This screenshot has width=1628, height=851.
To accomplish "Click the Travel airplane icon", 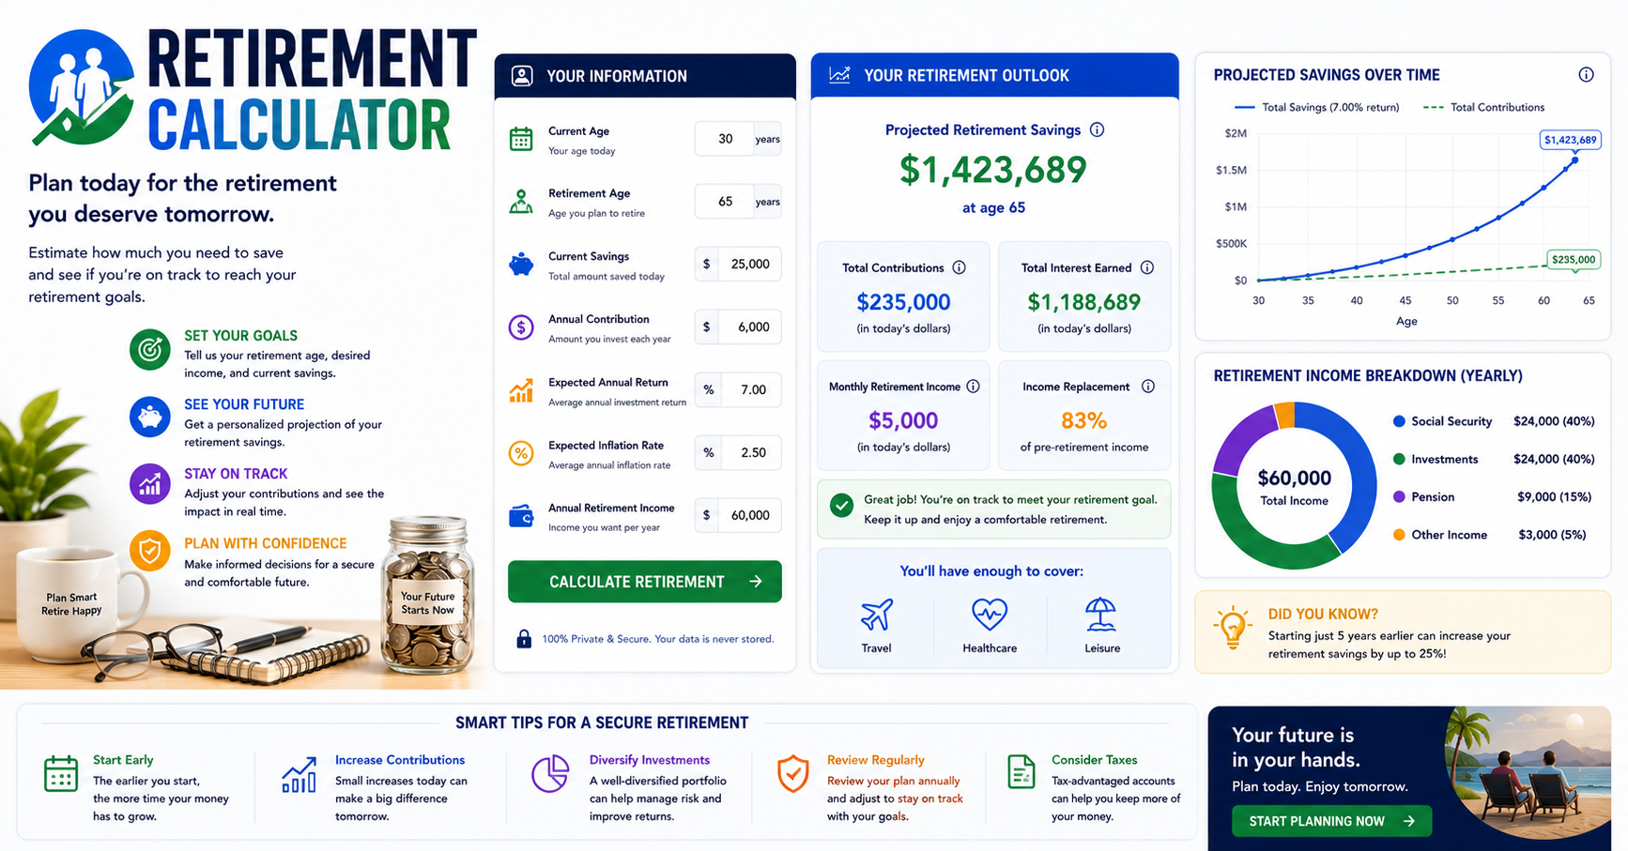I will pos(877,615).
